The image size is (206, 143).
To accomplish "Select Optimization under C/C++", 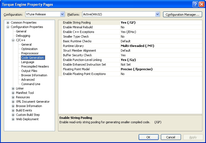I will coord(29,49).
